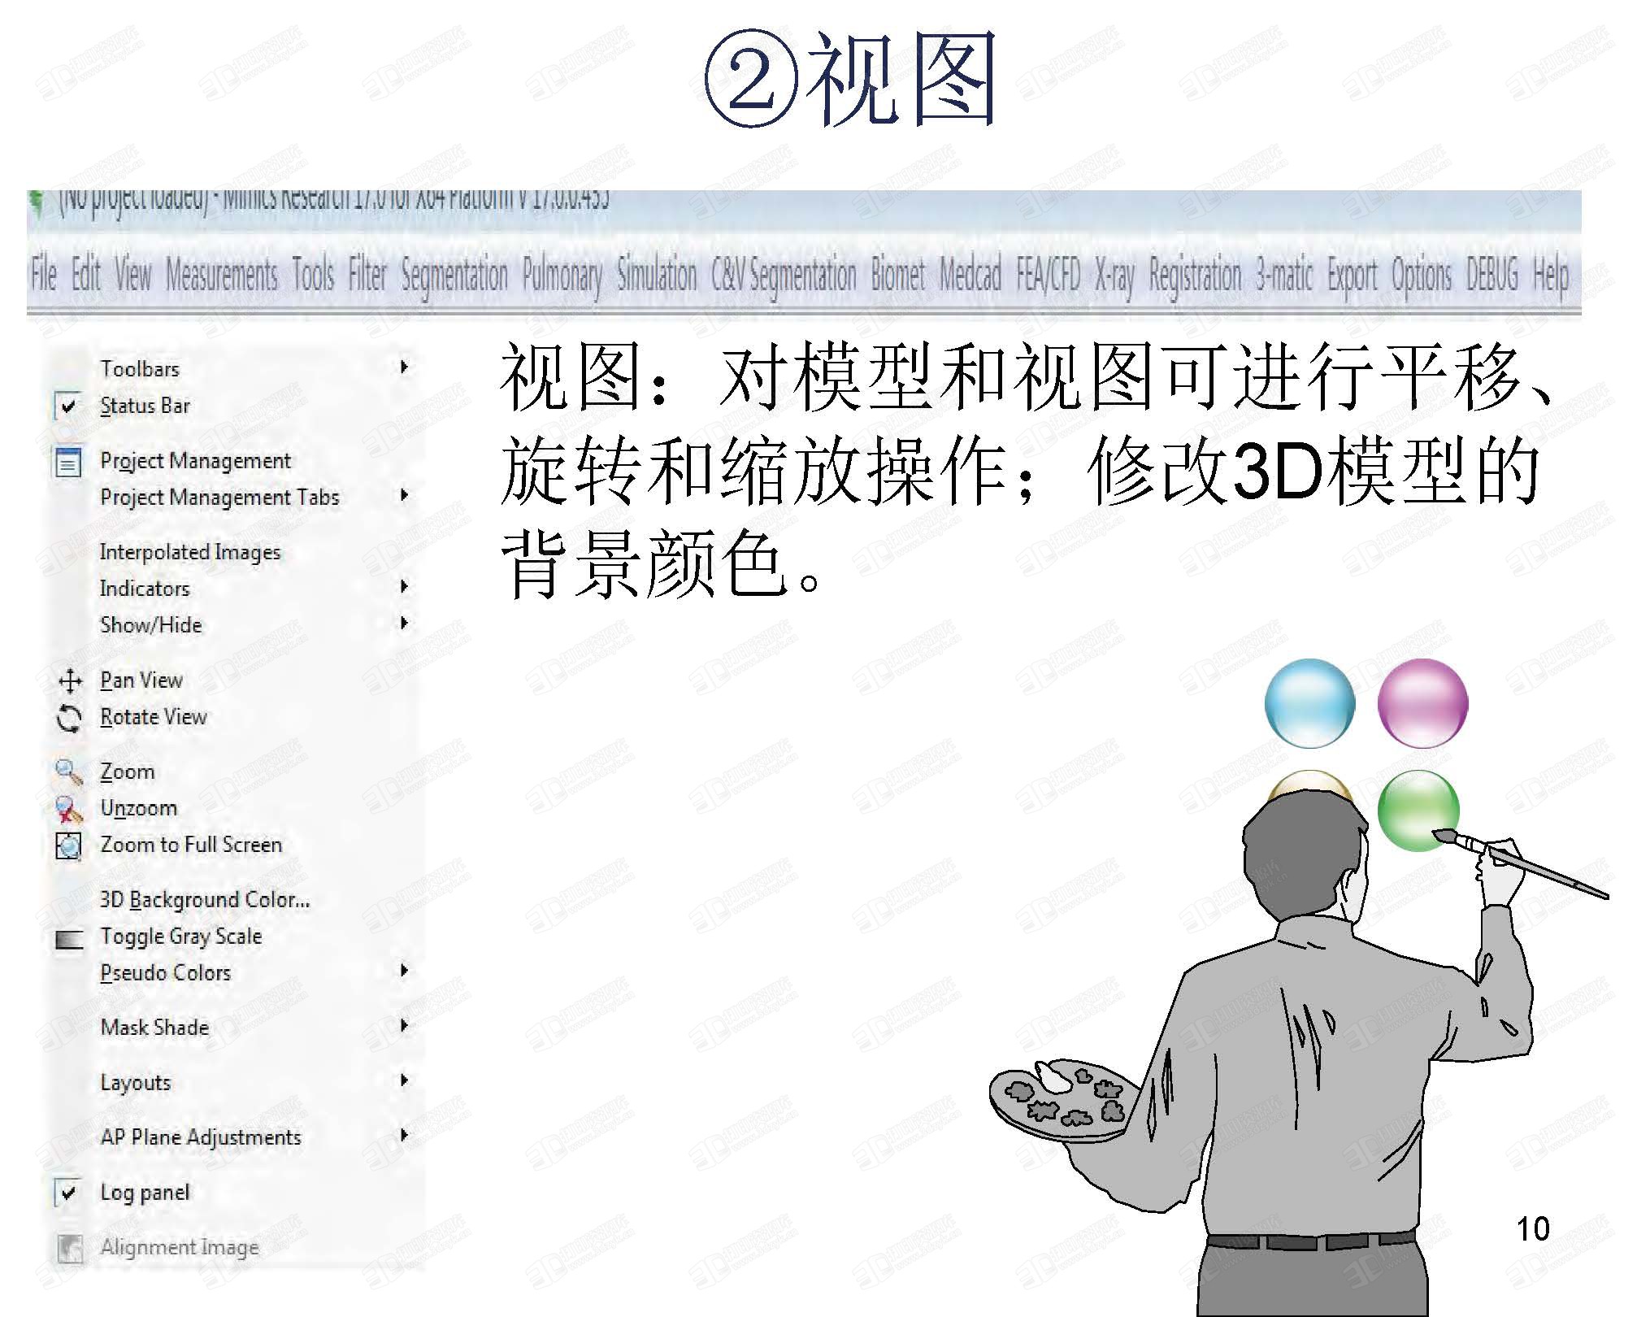Open the Segmentation menu
Viewport: 1650px width, 1317px height.
tap(454, 276)
